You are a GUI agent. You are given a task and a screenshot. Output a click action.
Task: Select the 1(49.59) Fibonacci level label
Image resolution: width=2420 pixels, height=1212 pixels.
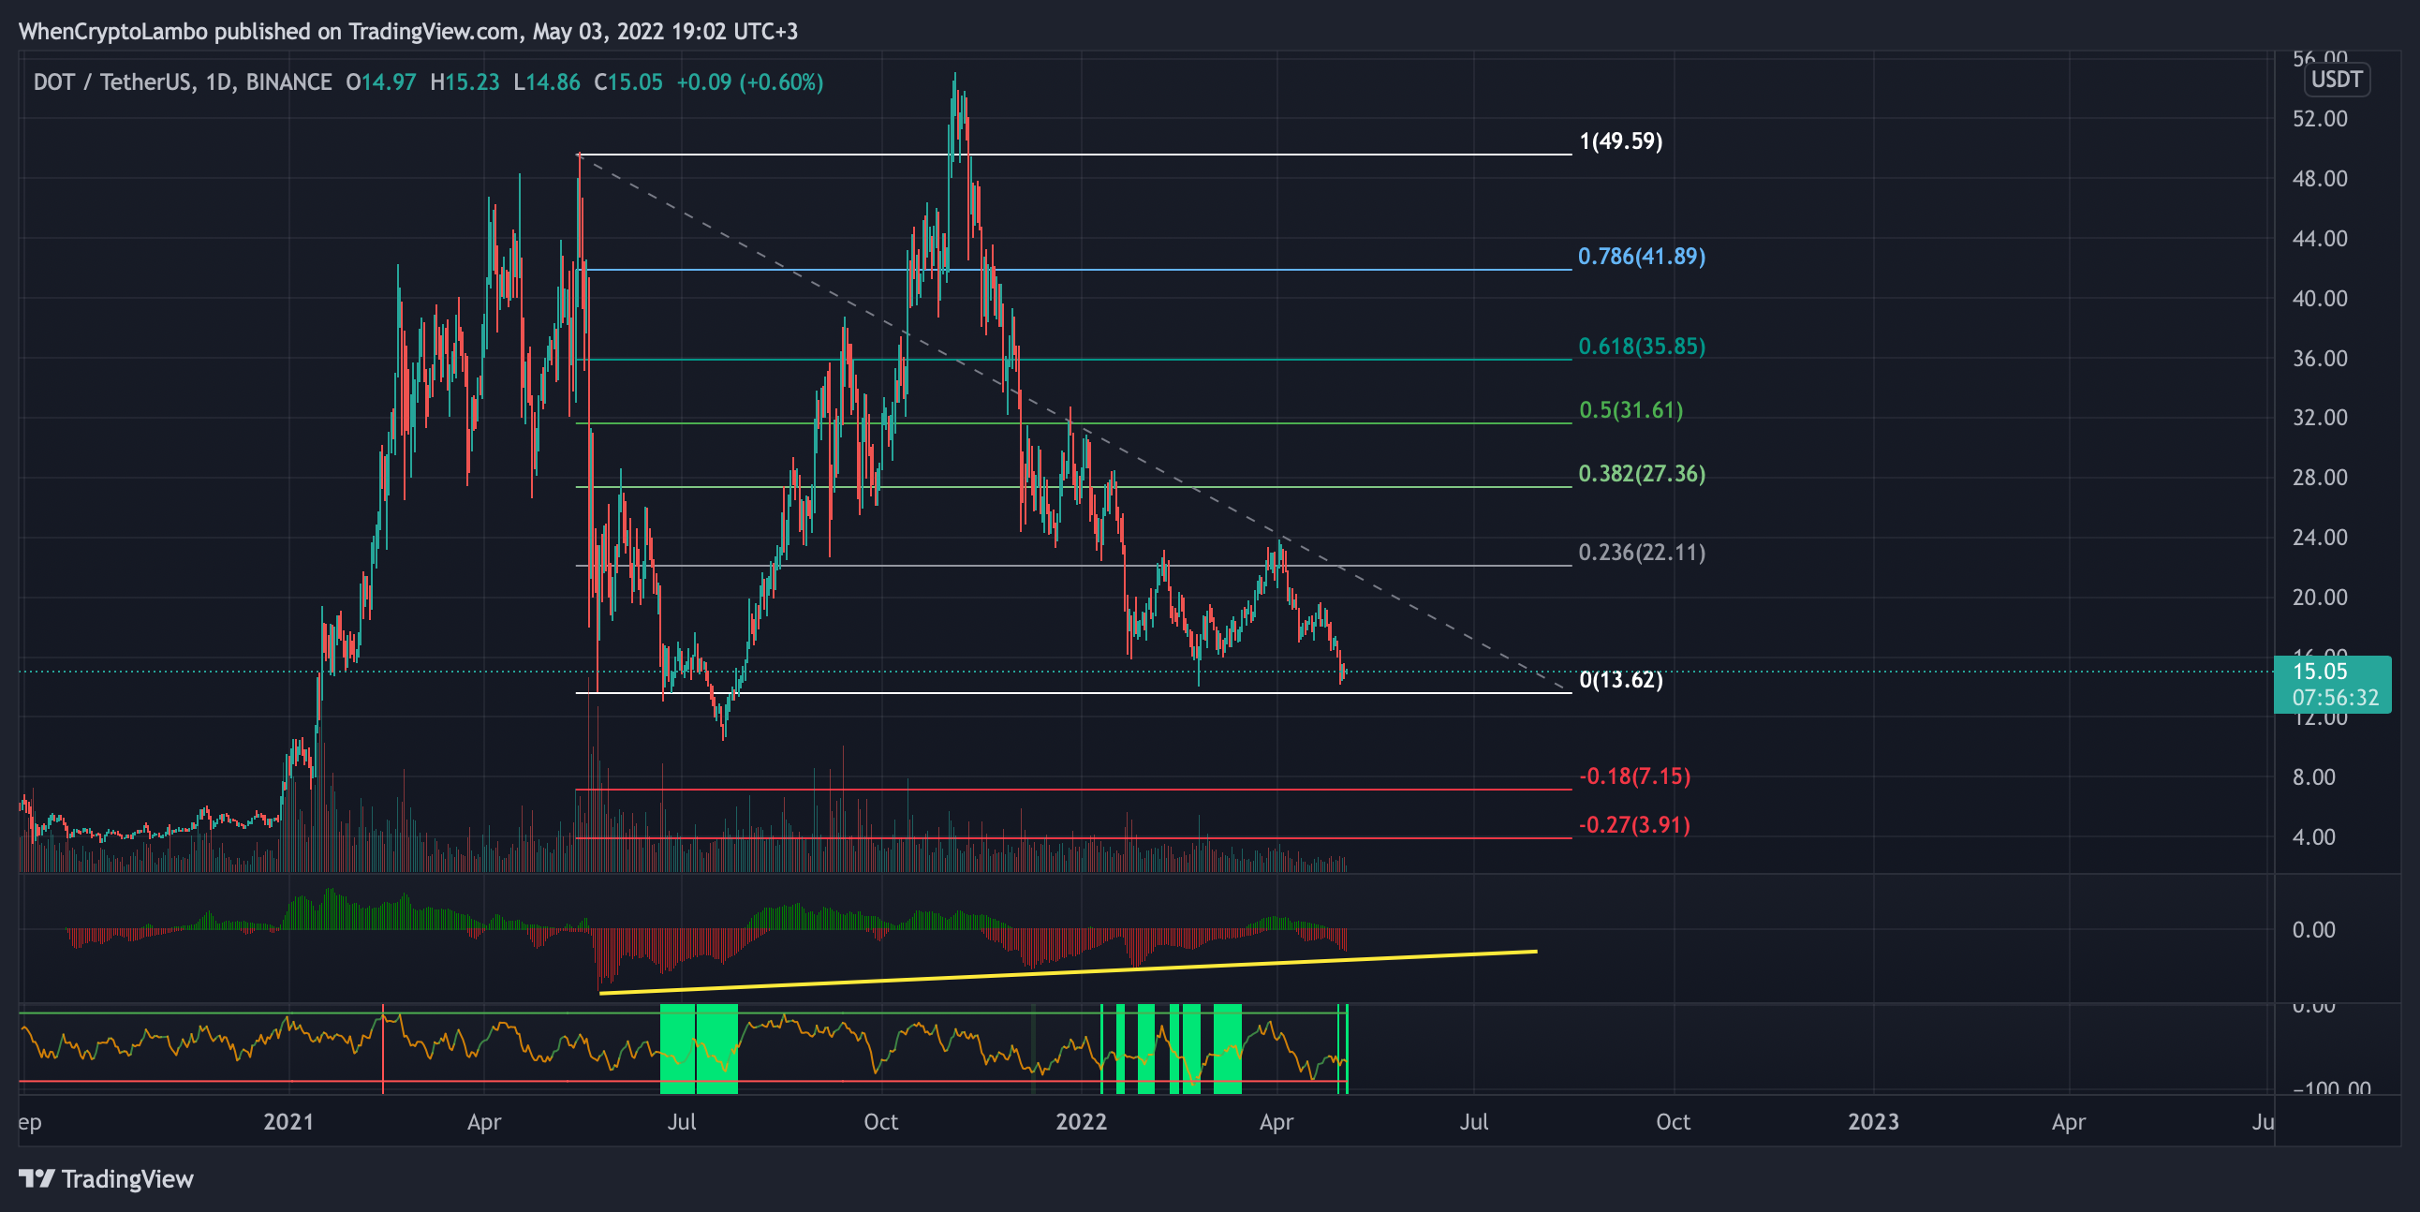(1620, 140)
